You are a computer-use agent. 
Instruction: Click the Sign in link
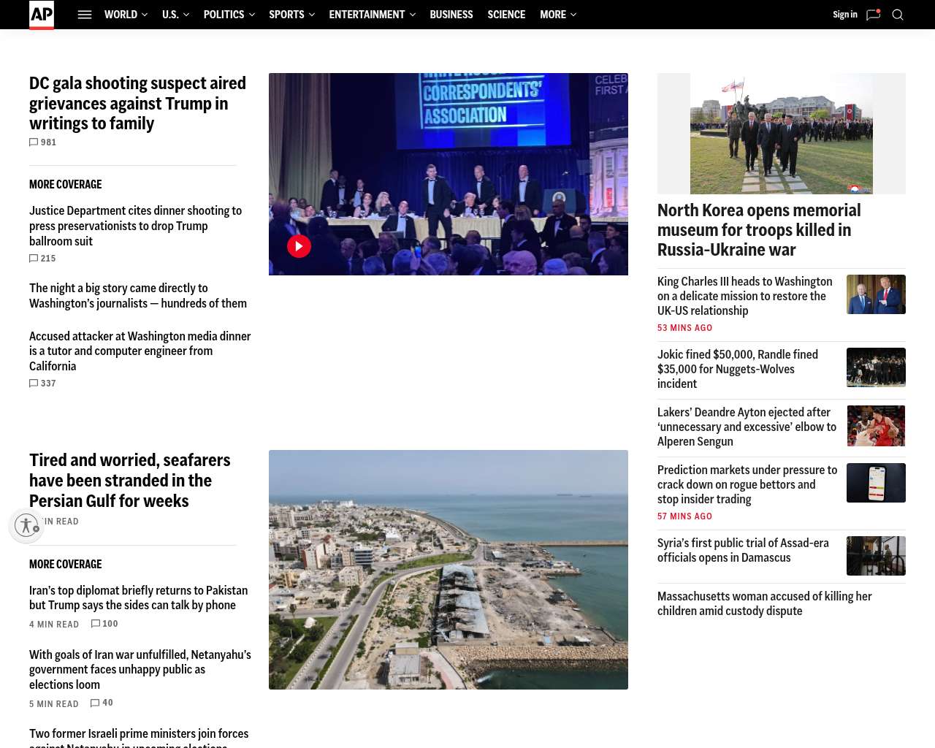point(844,15)
